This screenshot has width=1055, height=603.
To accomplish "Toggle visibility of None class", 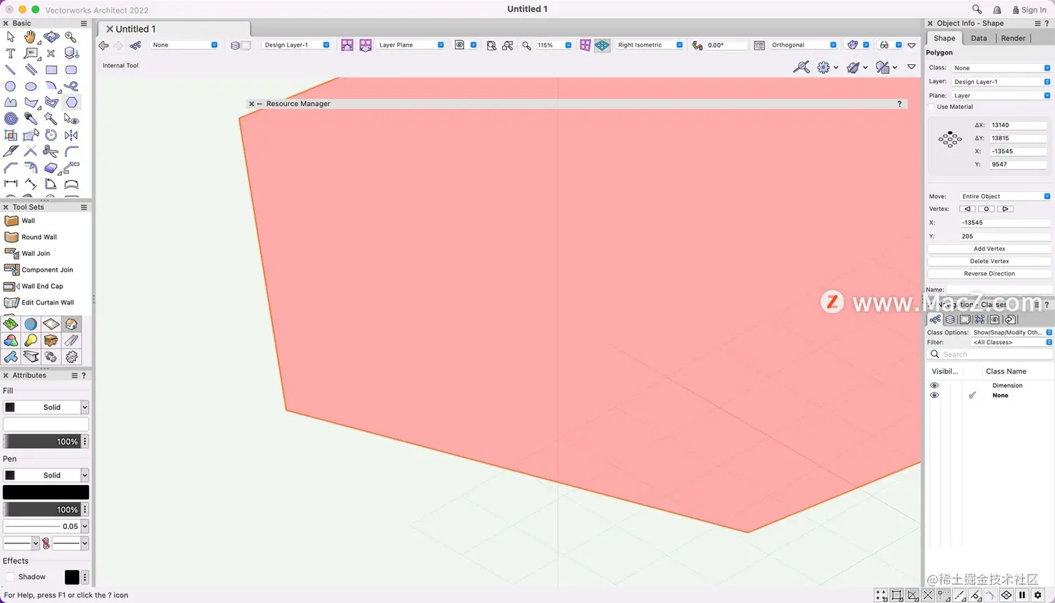I will click(x=934, y=395).
